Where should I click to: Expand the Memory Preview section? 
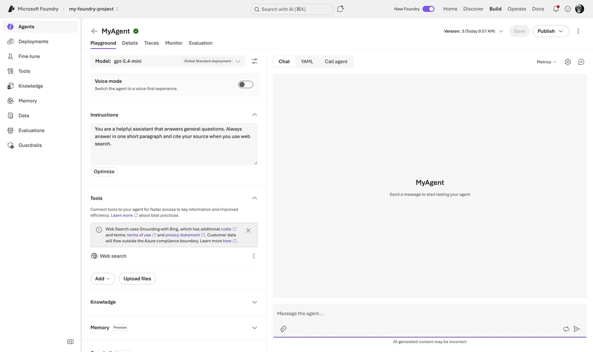(x=254, y=328)
